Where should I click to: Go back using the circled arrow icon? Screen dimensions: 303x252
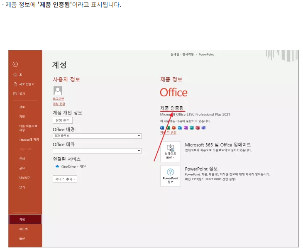15,64
